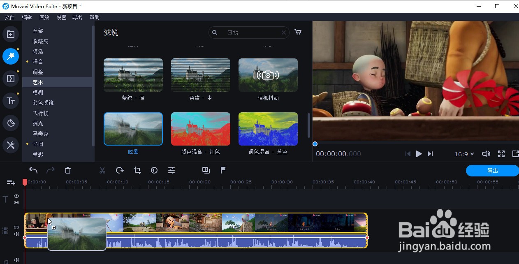The height and width of the screenshot is (264, 519).
Task: Click the play button under preview
Action: click(419, 154)
